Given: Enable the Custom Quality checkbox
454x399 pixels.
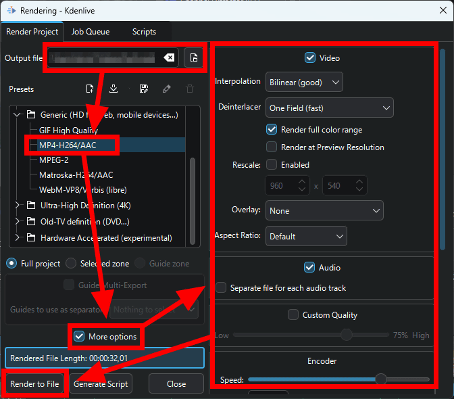Looking at the screenshot, I should (293, 314).
